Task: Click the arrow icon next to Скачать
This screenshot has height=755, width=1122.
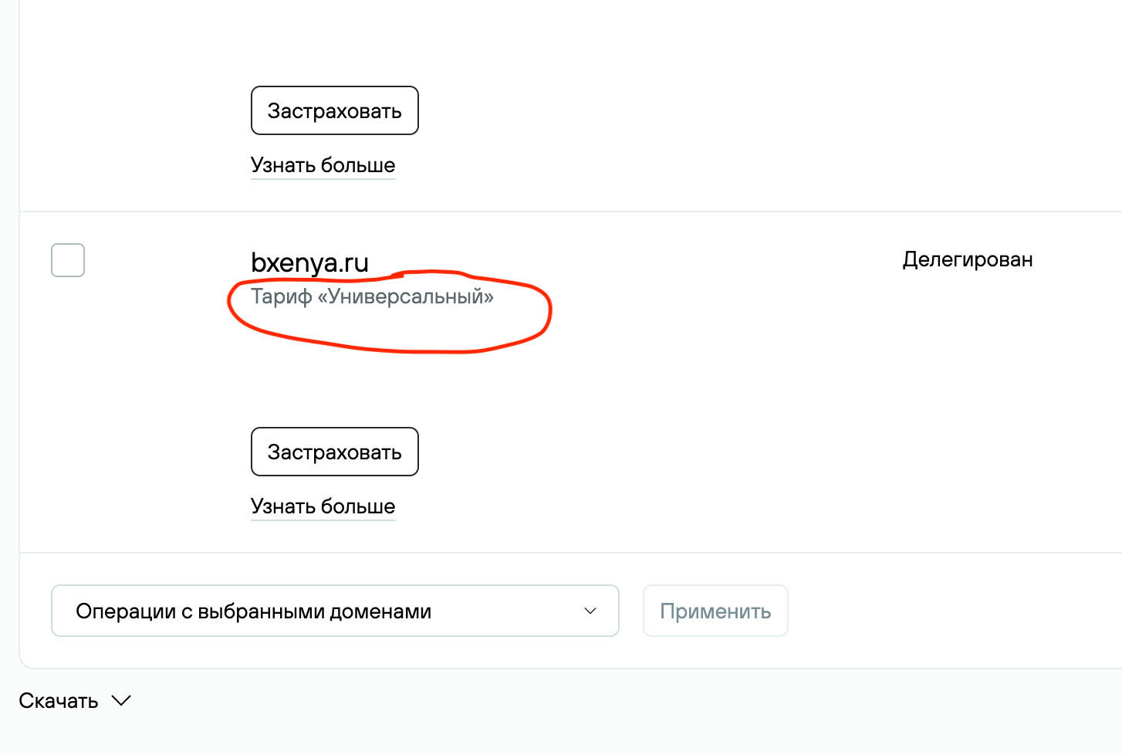Action: point(121,700)
